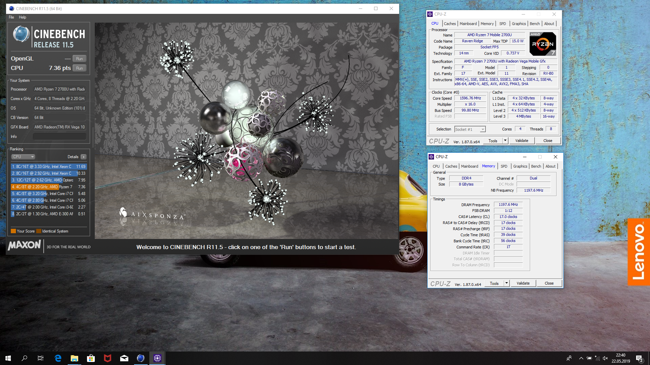This screenshot has height=365, width=650.
Task: Select ranking row 4C/8T @ 3.20 GHz
Action: [49, 194]
